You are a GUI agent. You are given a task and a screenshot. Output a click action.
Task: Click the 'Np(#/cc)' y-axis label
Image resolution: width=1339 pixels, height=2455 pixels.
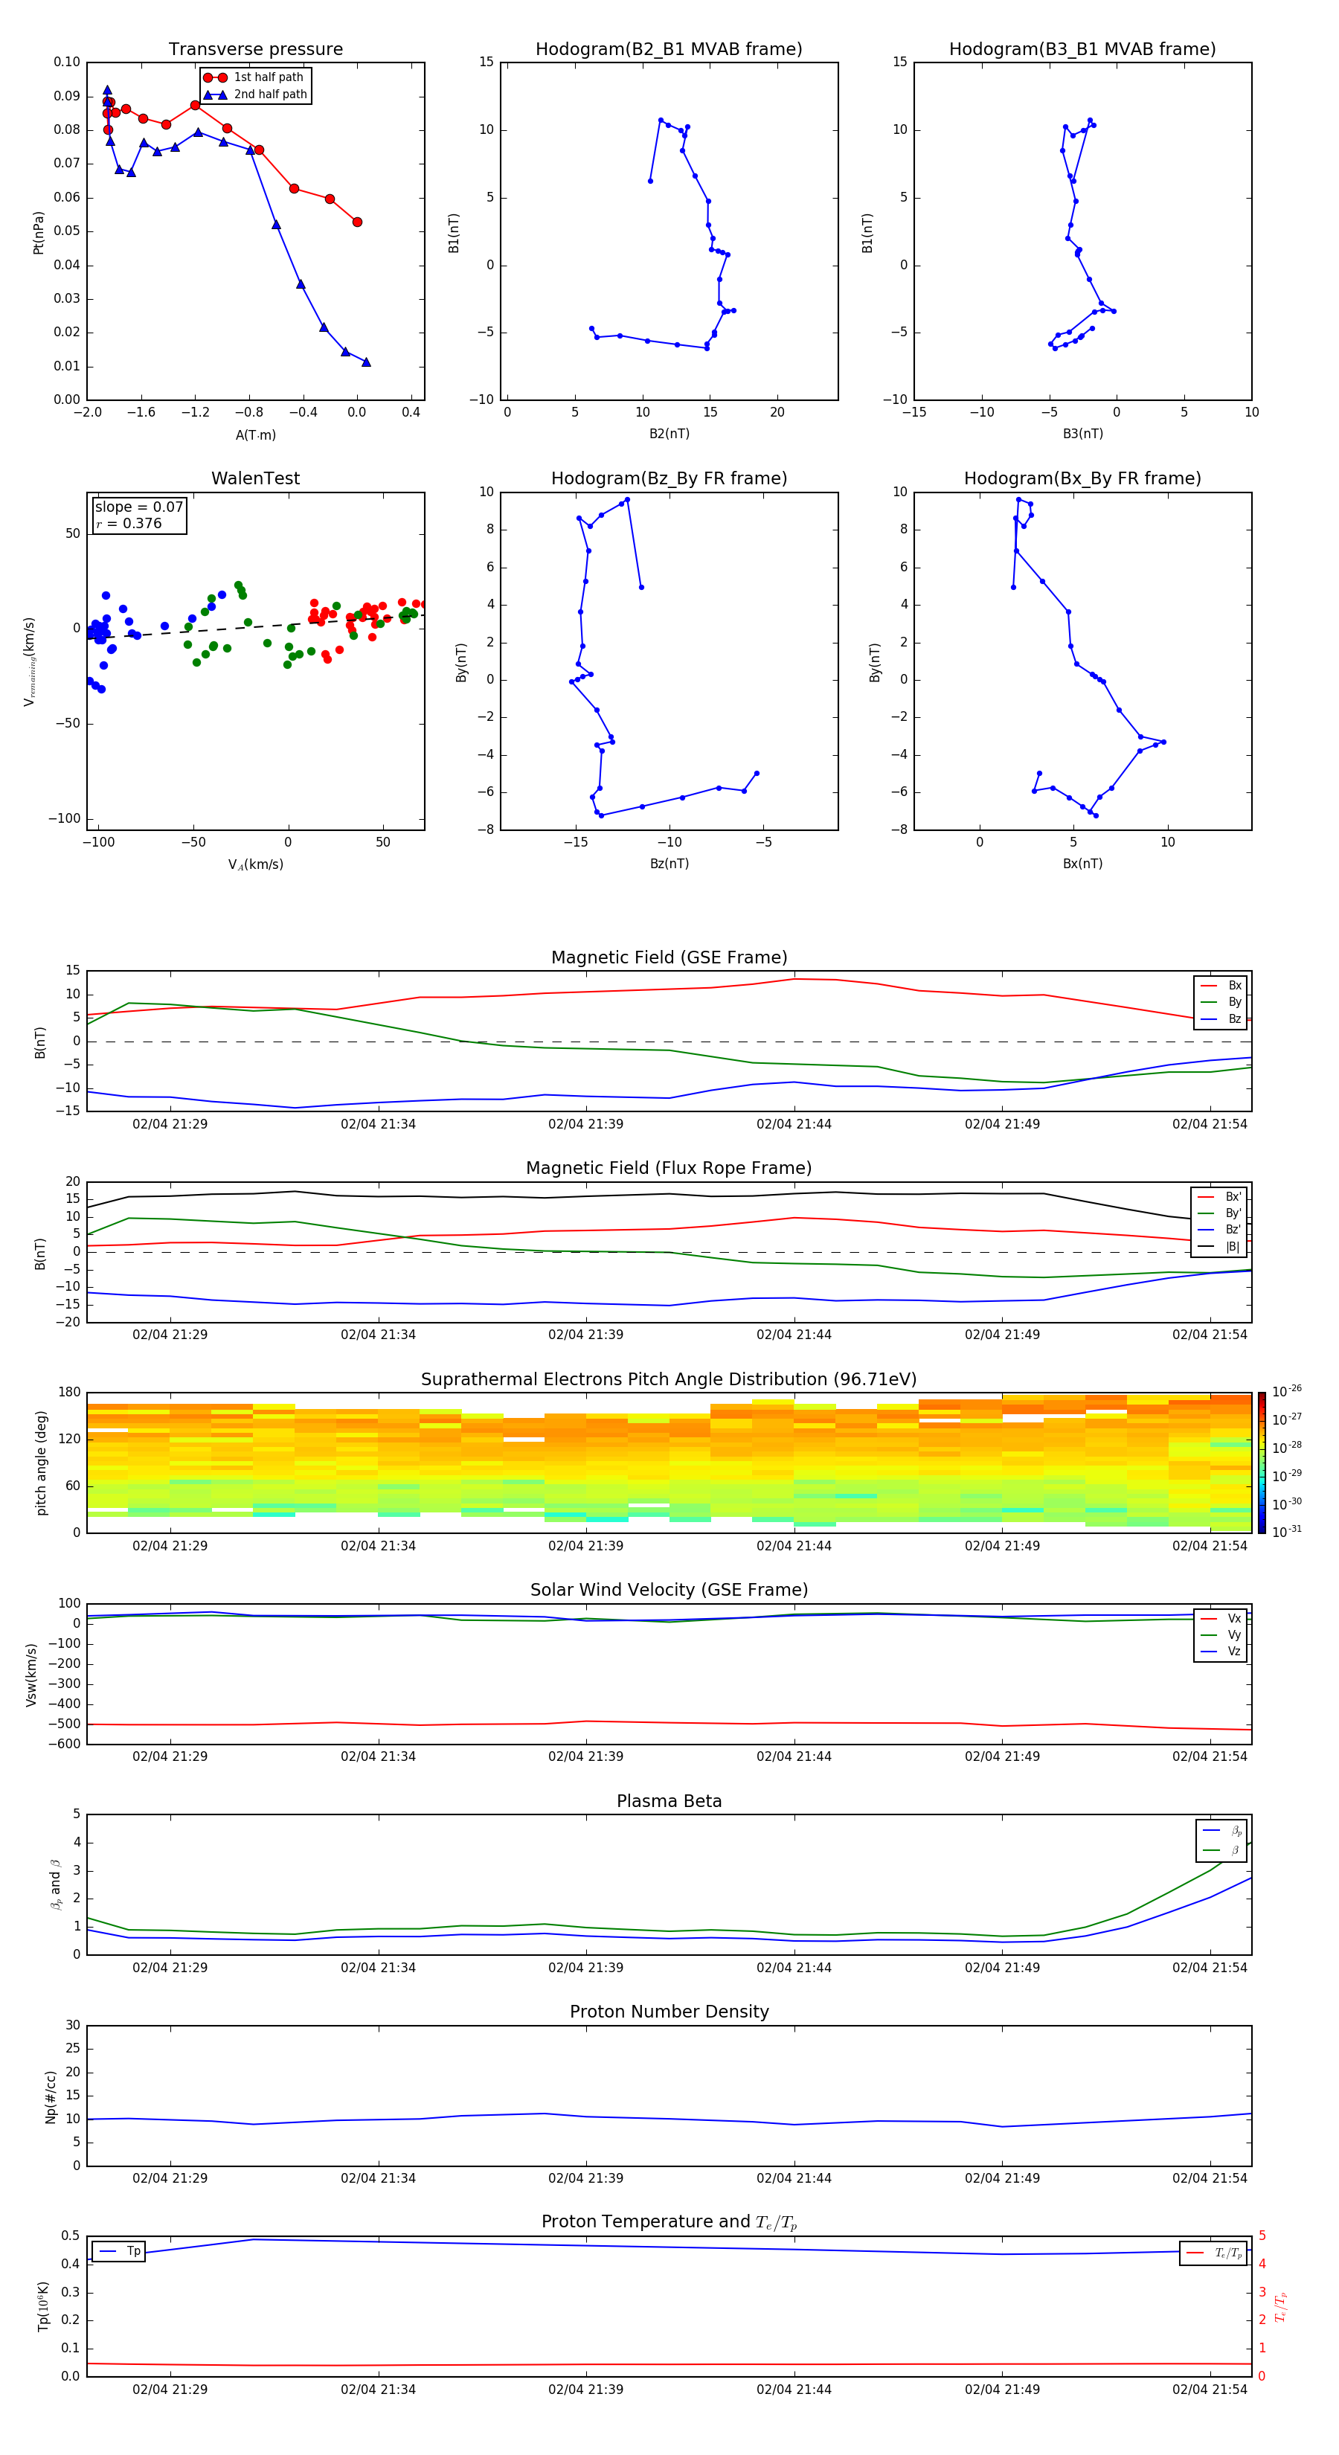(x=51, y=2096)
